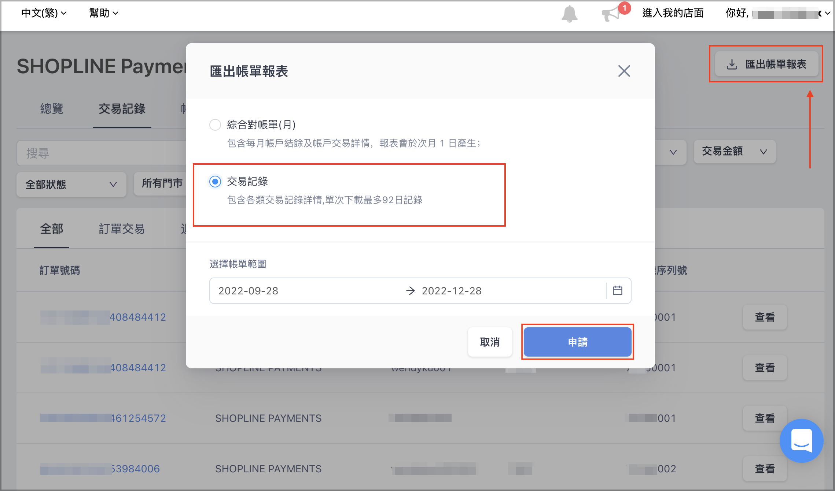Image resolution: width=835 pixels, height=491 pixels.
Task: Click the 訂單號碼 column header
Action: 60,270
